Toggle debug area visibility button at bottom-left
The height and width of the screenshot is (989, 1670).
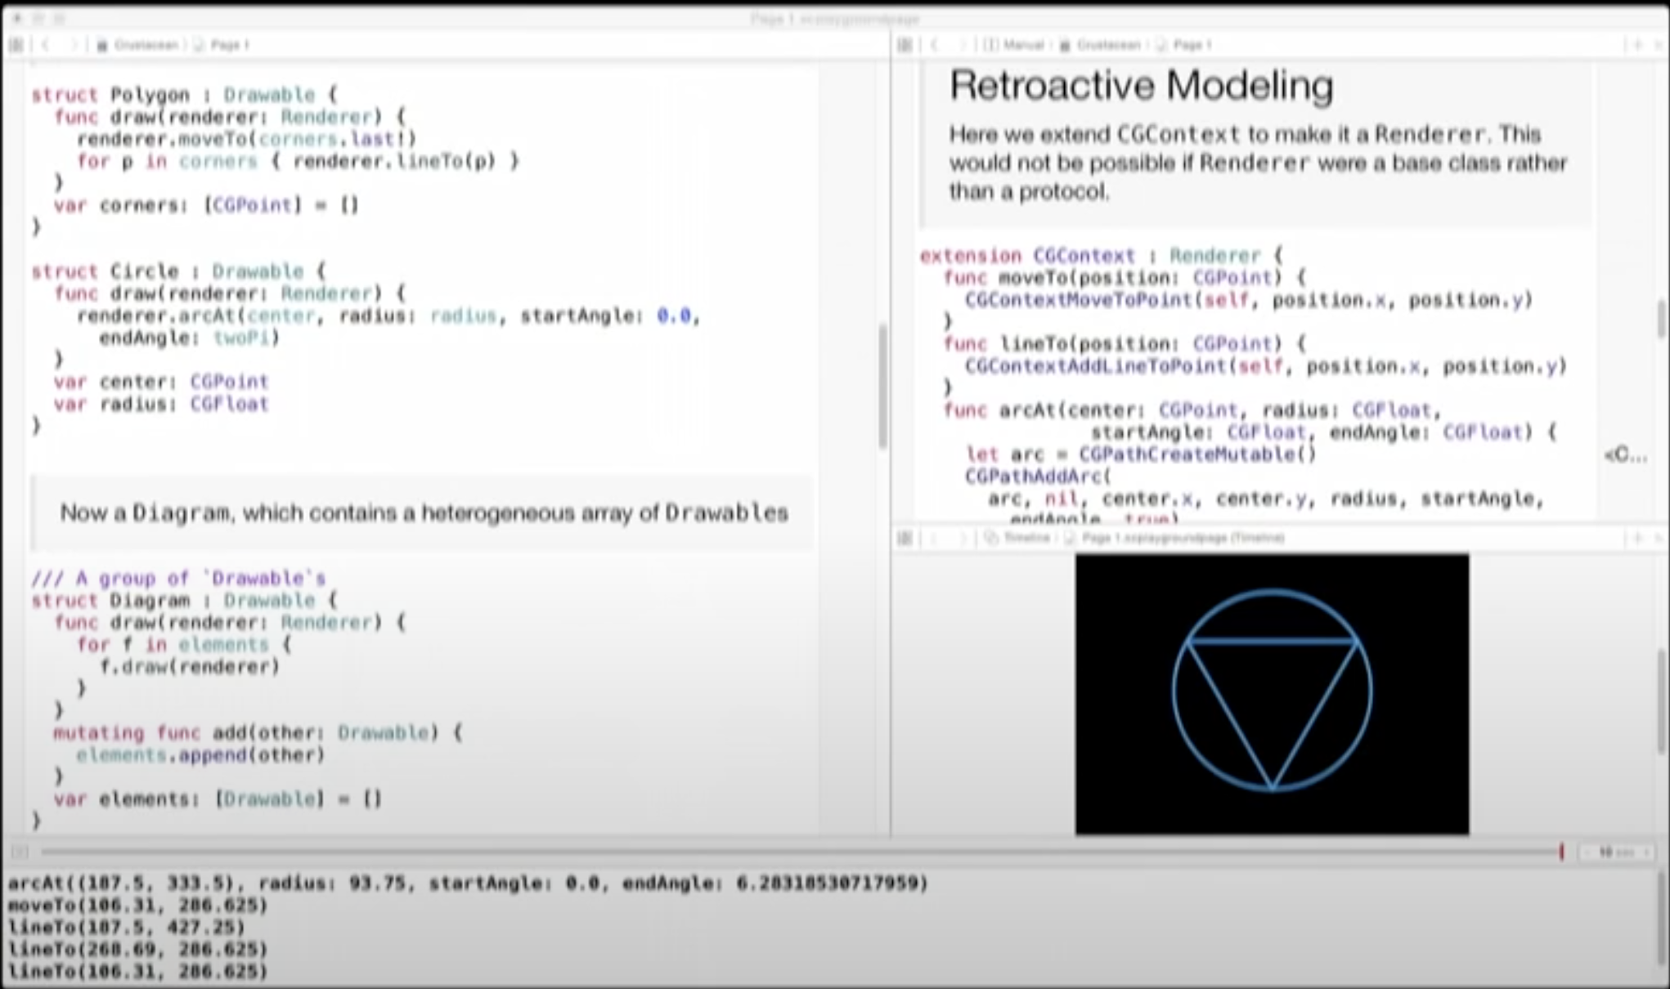point(20,853)
